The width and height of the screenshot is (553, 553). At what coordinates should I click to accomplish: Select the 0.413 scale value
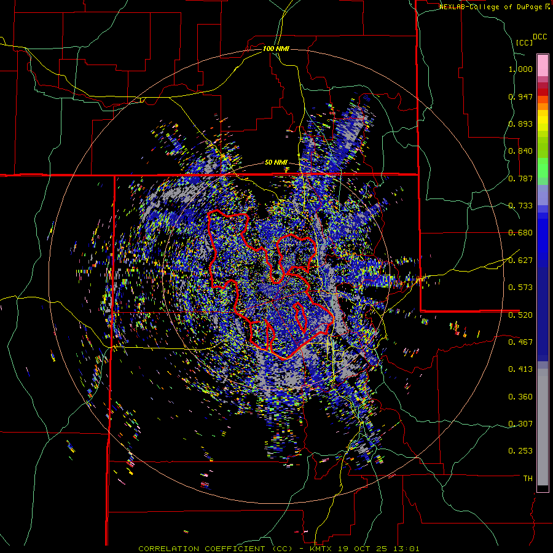tap(520, 369)
